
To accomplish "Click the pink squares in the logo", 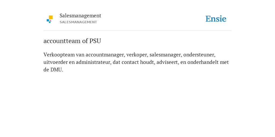I will (x=50, y=21).
